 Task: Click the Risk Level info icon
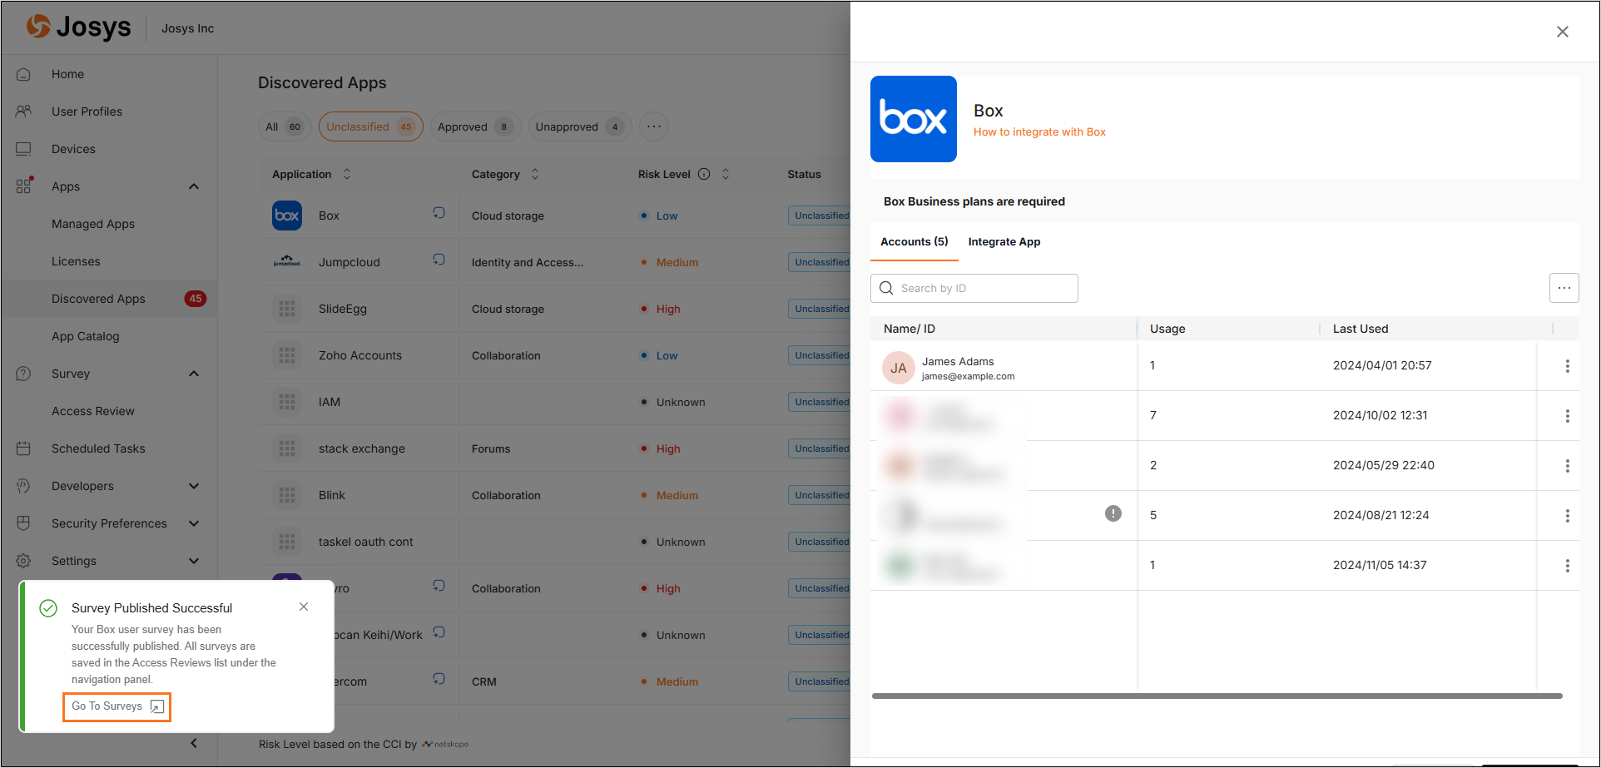coord(704,174)
